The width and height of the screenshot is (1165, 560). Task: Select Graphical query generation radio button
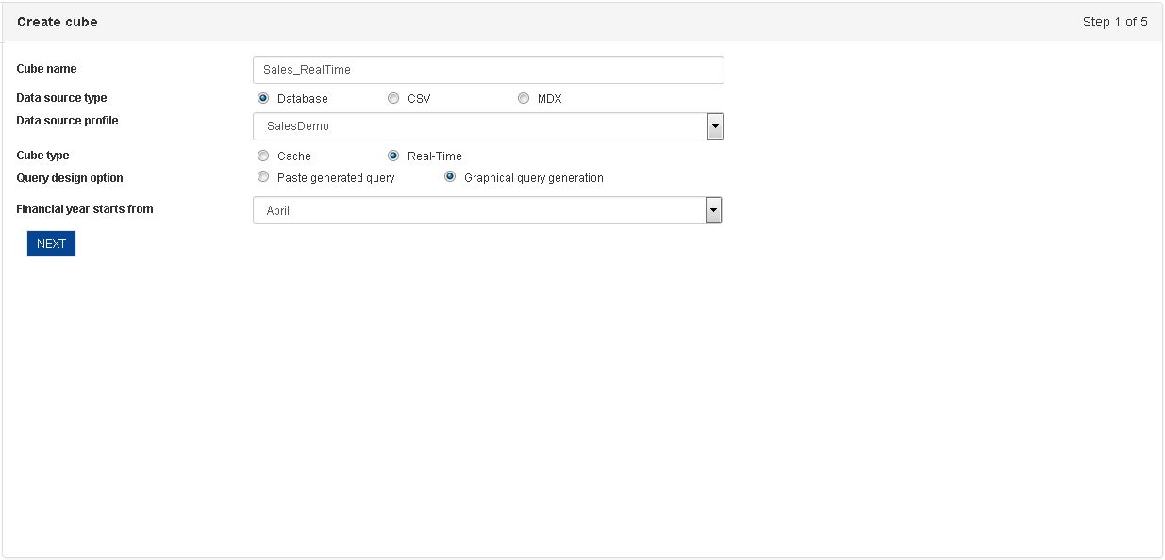click(x=450, y=176)
